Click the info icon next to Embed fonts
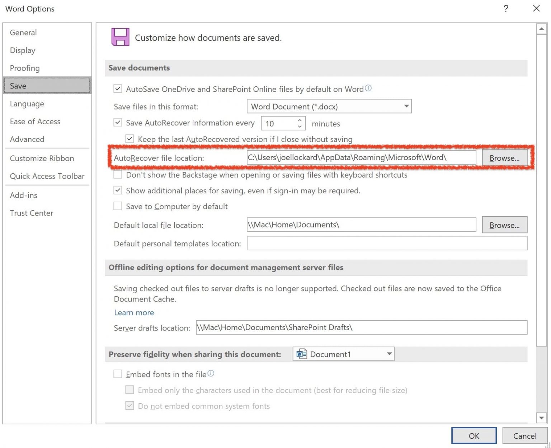The image size is (551, 448). tap(212, 373)
